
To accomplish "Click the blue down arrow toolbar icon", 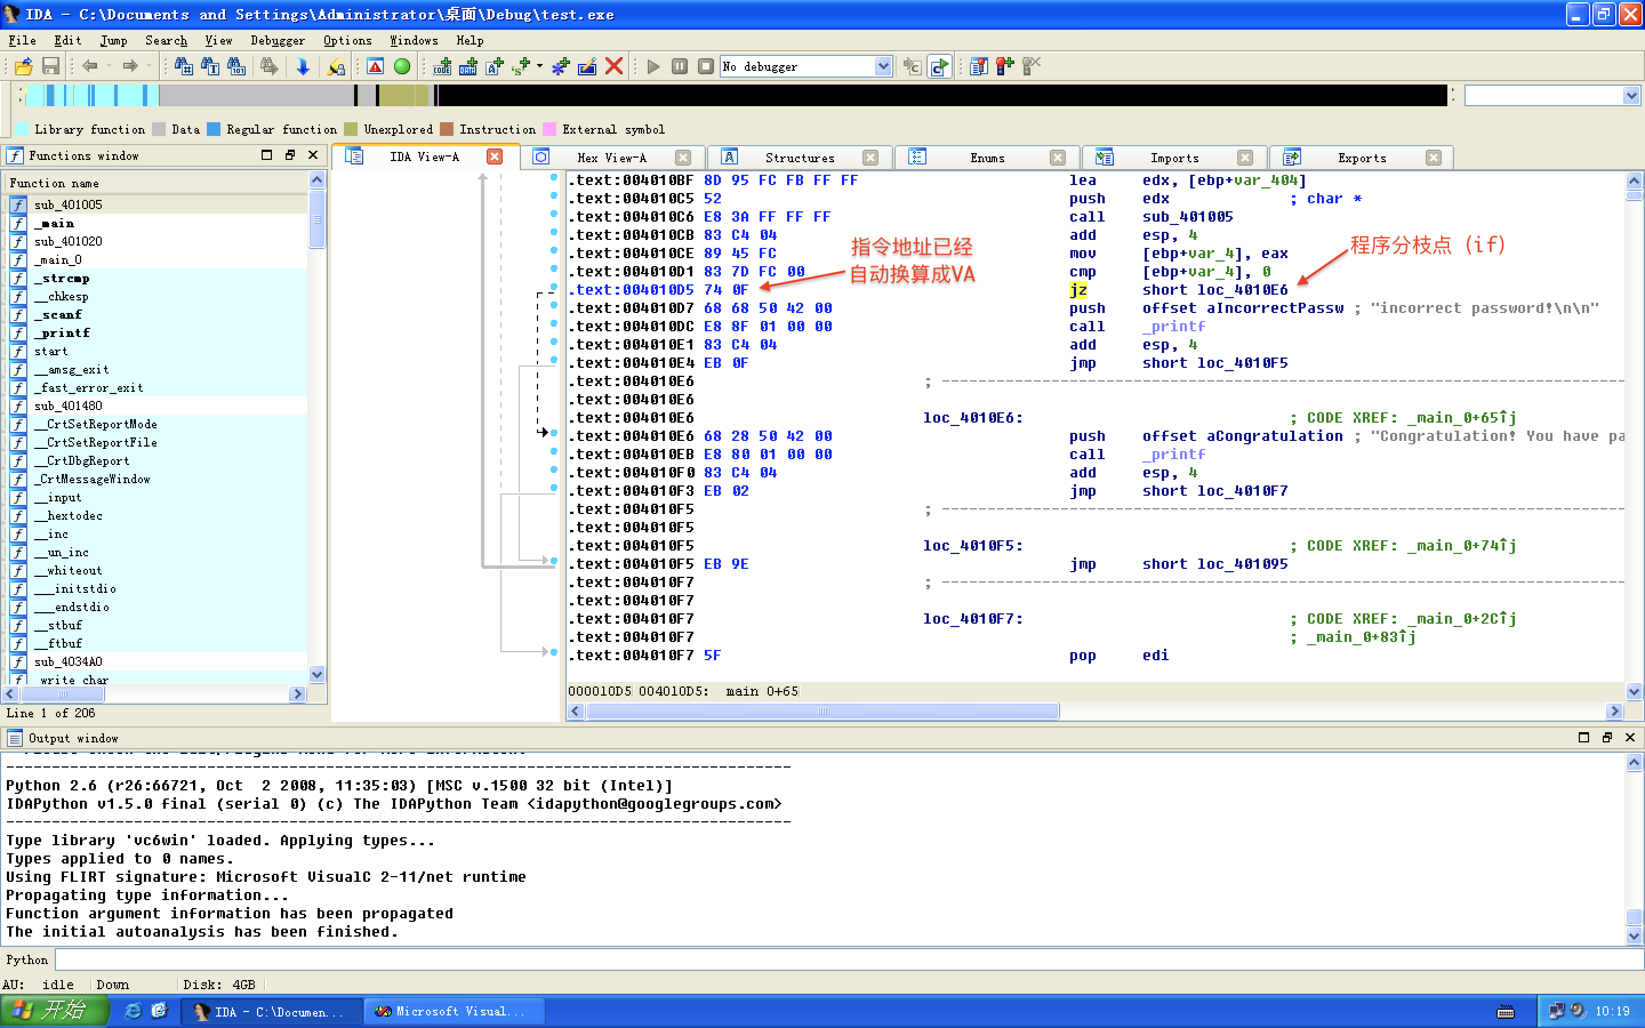I will pos(303,66).
